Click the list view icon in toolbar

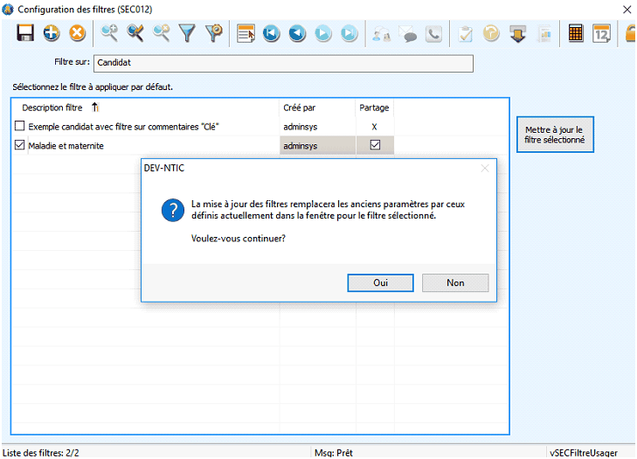pyautogui.click(x=245, y=33)
